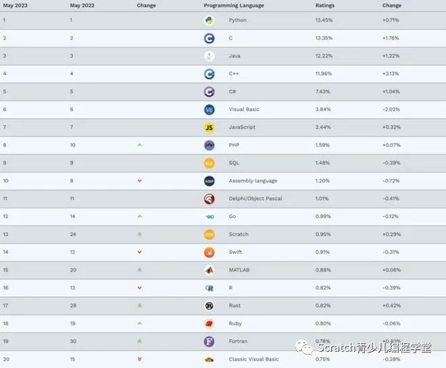Image resolution: width=446 pixels, height=368 pixels.
Task: Click the Swift logo icon
Action: [x=209, y=253]
